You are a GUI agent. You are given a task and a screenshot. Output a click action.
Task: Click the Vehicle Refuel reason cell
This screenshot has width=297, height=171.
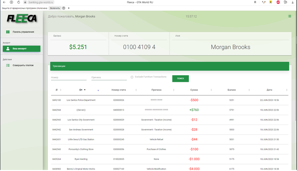coord(156,139)
